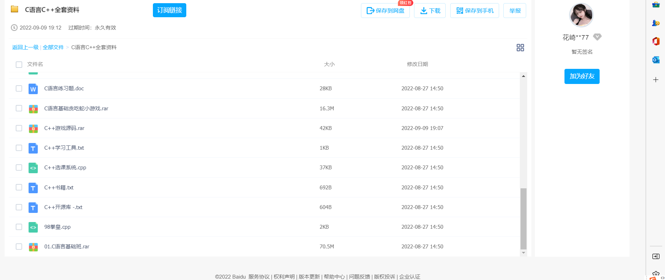Sort files by 修改日期 column header

417,64
